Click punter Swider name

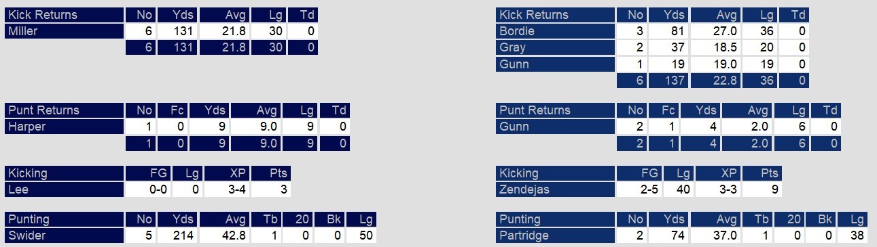coord(65,235)
